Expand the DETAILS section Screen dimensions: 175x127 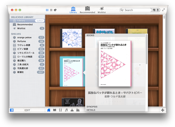coord(91,110)
